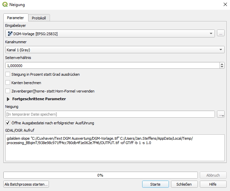Decrease the Seitenverhältnis value with down arrow
Screen dimensions: 230x191
coord(222,67)
